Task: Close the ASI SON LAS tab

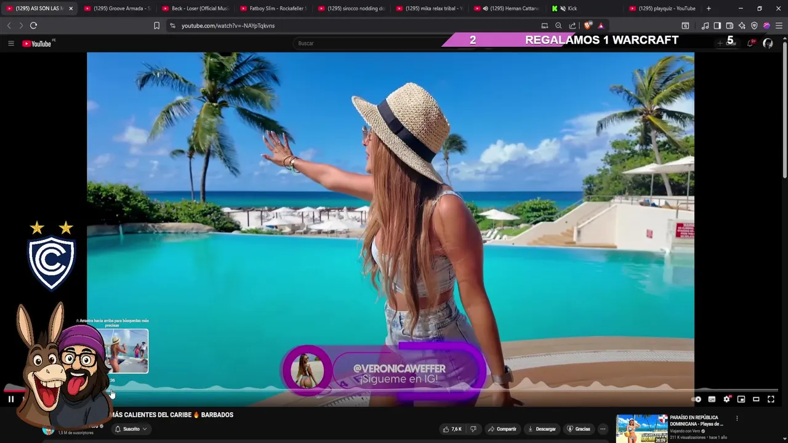Action: 71,9
